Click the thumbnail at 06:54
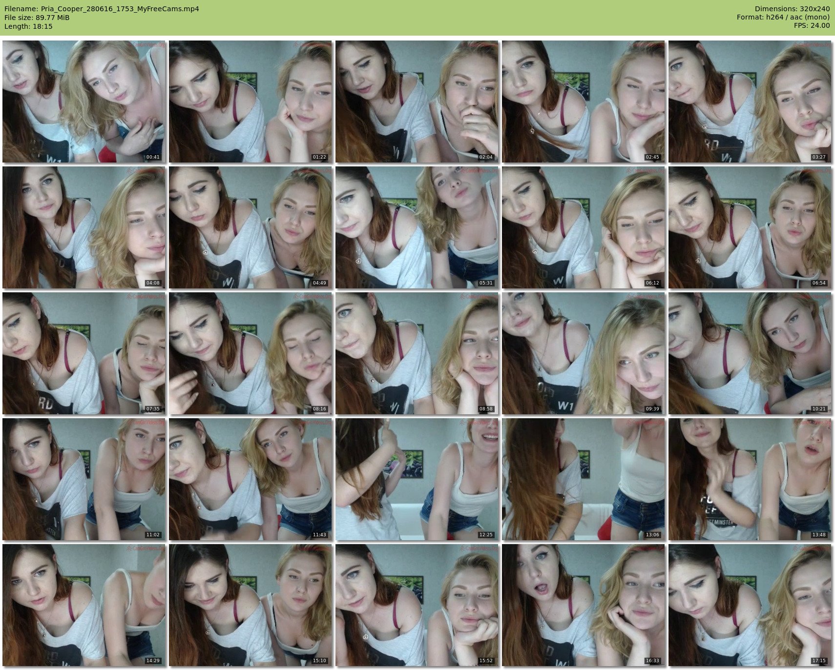The image size is (835, 670). pos(750,227)
